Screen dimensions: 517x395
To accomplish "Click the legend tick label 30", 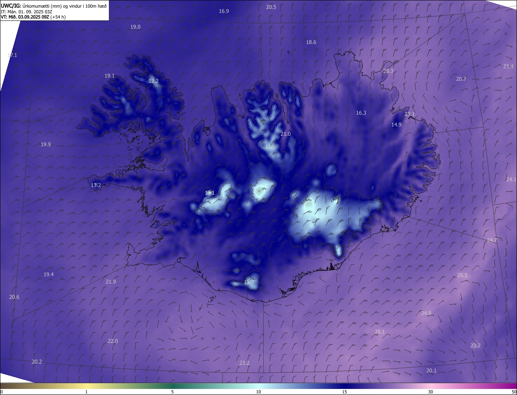I will (431, 392).
